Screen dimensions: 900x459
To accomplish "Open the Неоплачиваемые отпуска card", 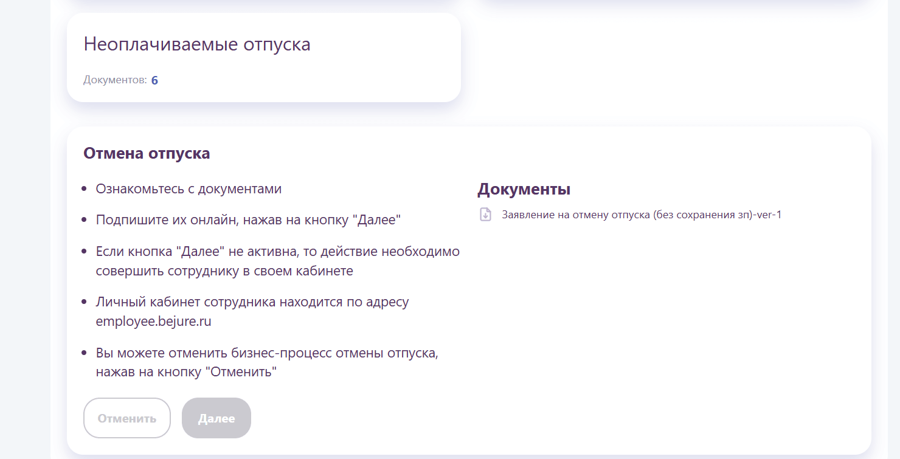I will 263,57.
